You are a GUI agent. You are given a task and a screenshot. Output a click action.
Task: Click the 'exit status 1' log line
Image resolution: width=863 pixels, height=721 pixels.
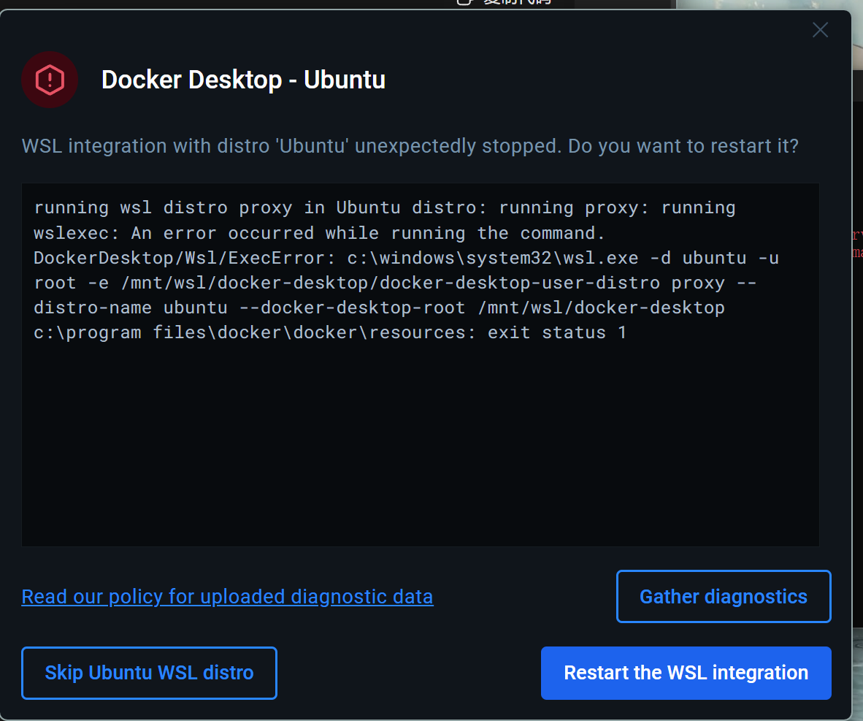(x=330, y=332)
